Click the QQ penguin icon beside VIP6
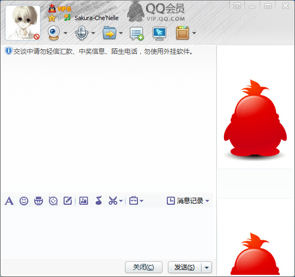The height and width of the screenshot is (277, 295). 52,8
